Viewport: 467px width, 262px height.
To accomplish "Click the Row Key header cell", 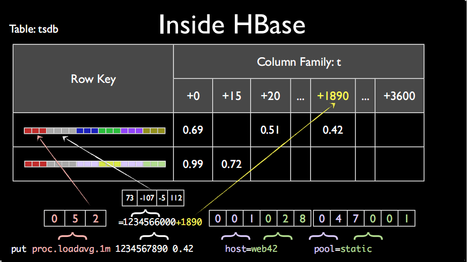I will tap(93, 79).
